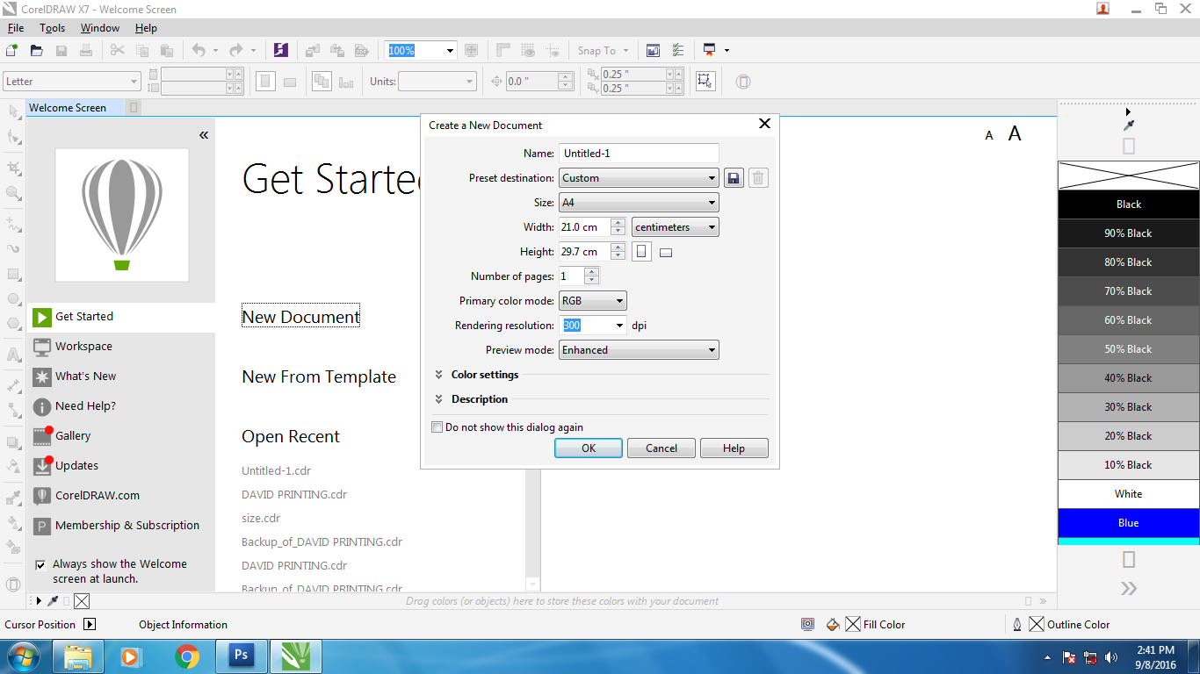1200x674 pixels.
Task: Open recent file size.cdr
Action: pos(261,518)
